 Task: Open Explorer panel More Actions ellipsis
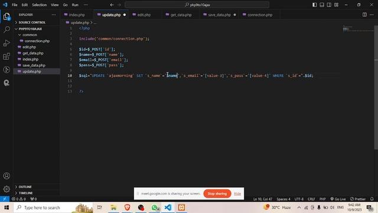point(54,15)
